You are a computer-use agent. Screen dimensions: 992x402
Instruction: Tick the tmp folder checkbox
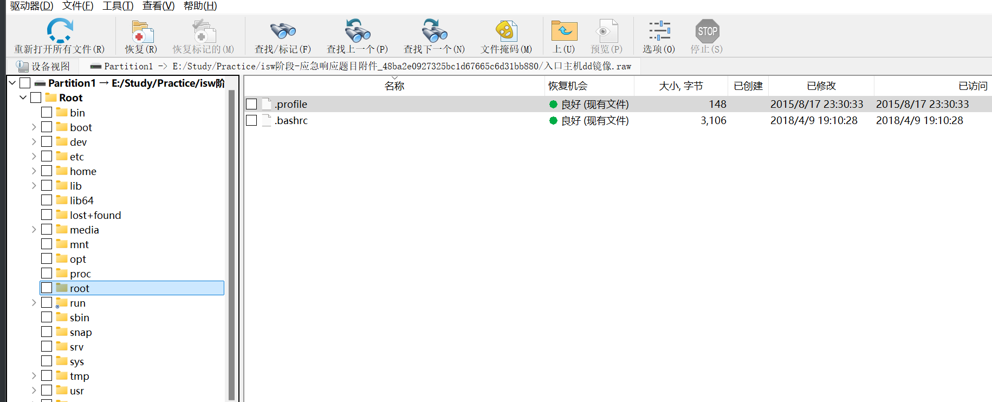point(47,375)
